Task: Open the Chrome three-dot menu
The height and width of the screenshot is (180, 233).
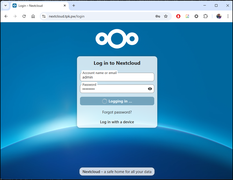Action: 228,16
